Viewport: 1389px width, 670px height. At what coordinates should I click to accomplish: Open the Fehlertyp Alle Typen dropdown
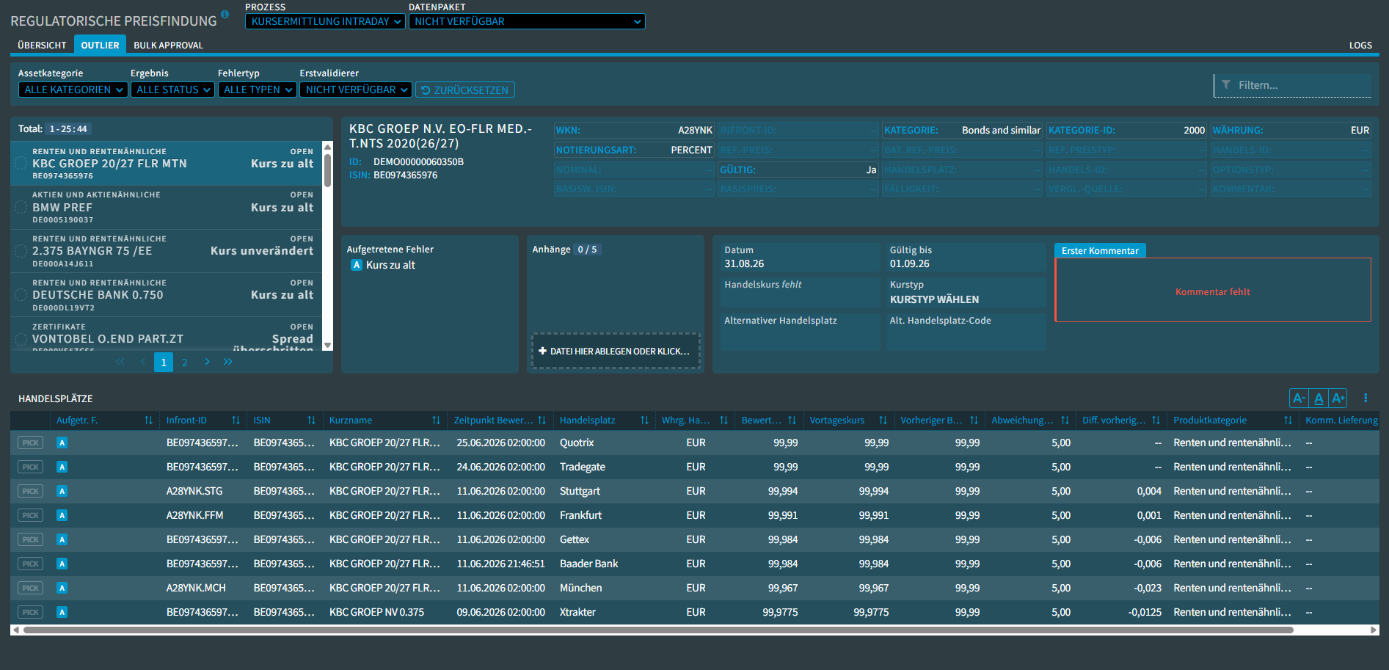coord(257,90)
